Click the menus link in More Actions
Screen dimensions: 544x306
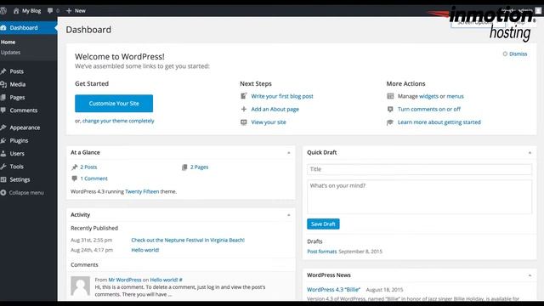point(456,96)
